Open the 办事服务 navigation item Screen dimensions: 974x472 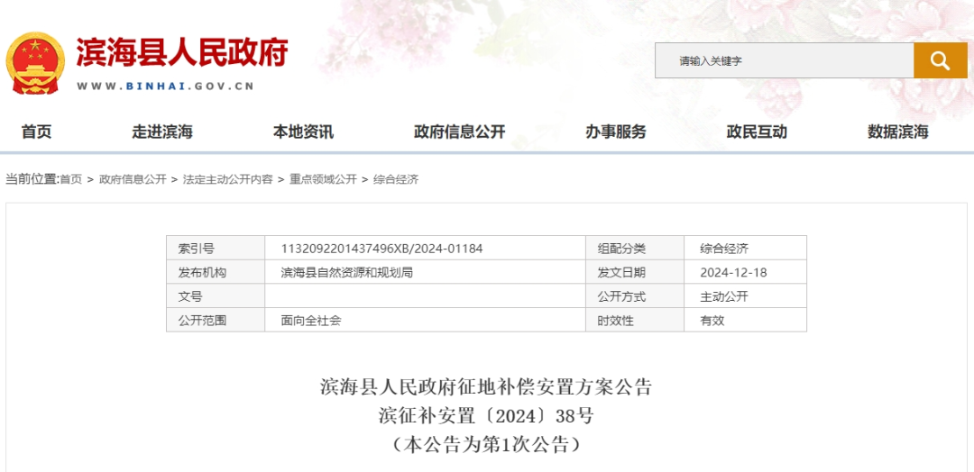(616, 132)
